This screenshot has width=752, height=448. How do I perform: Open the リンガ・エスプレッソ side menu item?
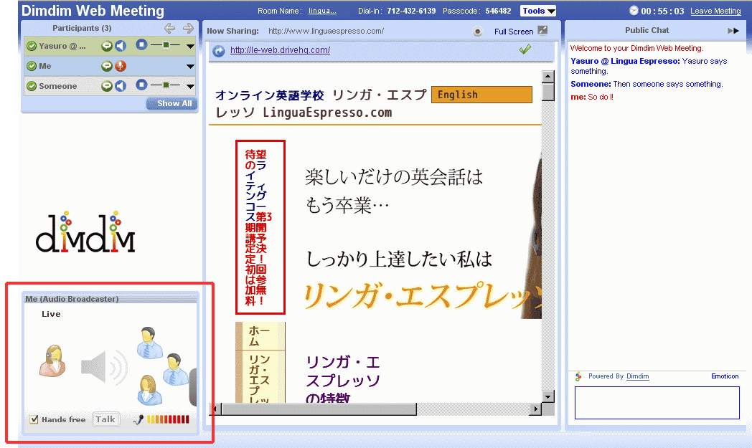click(x=260, y=376)
